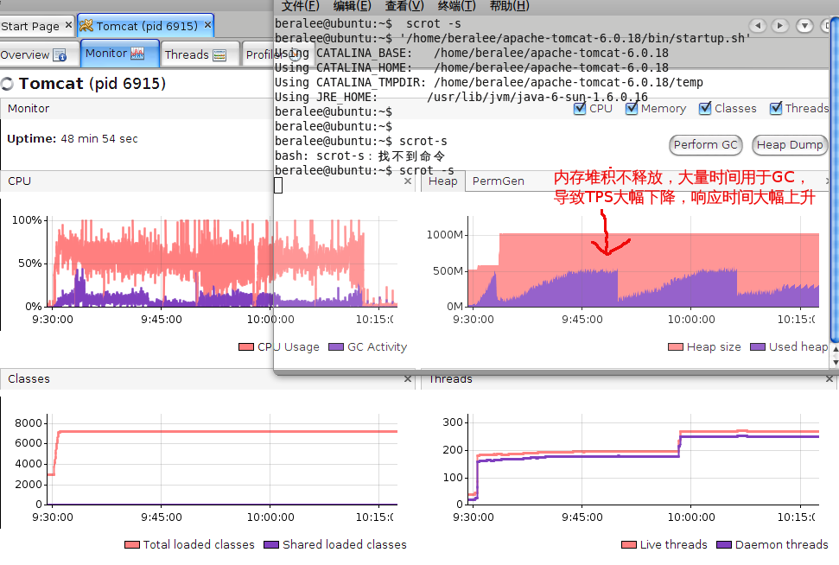This screenshot has width=839, height=565.
Task: Disable the Classes checkbox
Action: click(x=705, y=108)
